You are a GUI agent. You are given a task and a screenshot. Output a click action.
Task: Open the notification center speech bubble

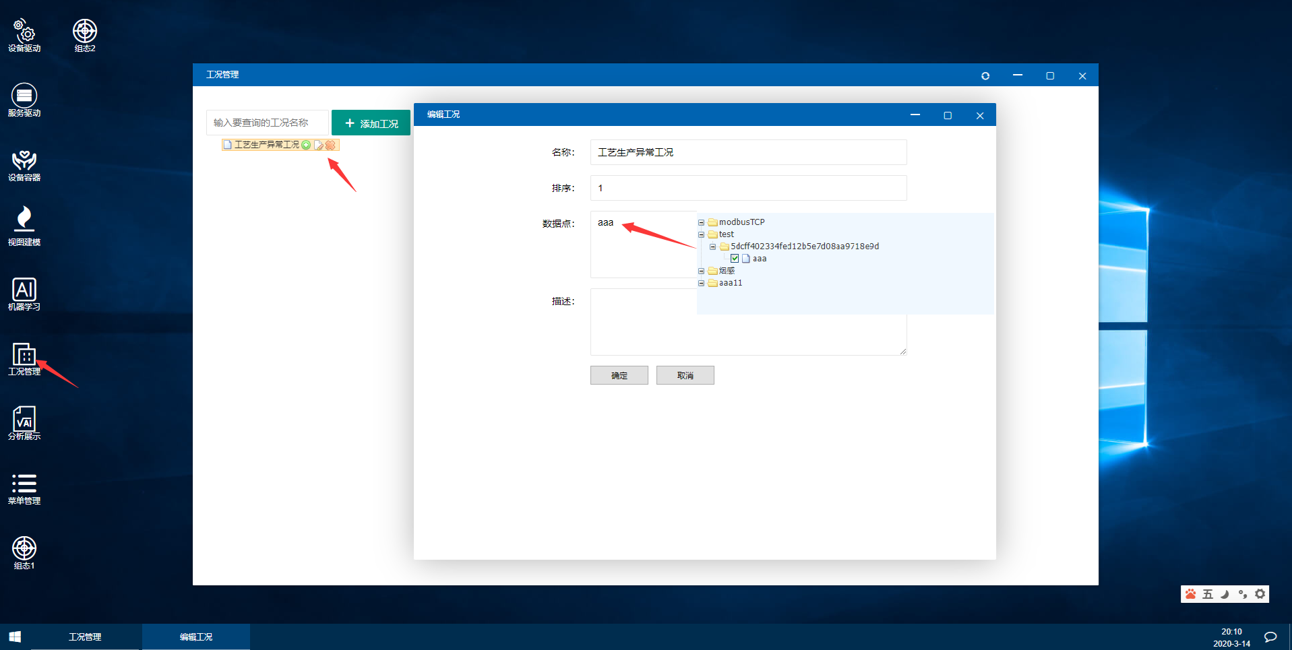pyautogui.click(x=1270, y=637)
